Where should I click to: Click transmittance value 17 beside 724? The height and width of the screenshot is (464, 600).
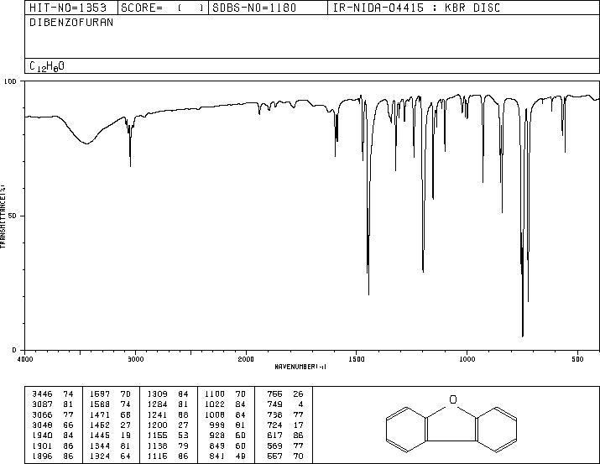click(x=298, y=425)
